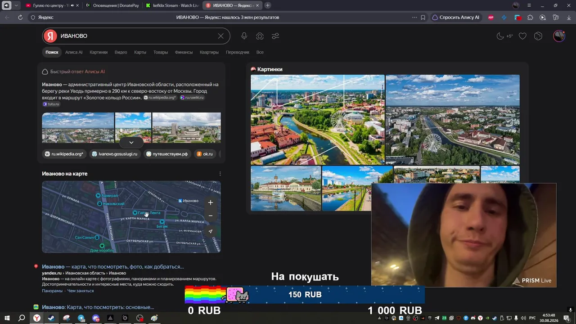The width and height of the screenshot is (576, 324).
Task: Open the weather widget showing +5°
Action: [x=504, y=36]
